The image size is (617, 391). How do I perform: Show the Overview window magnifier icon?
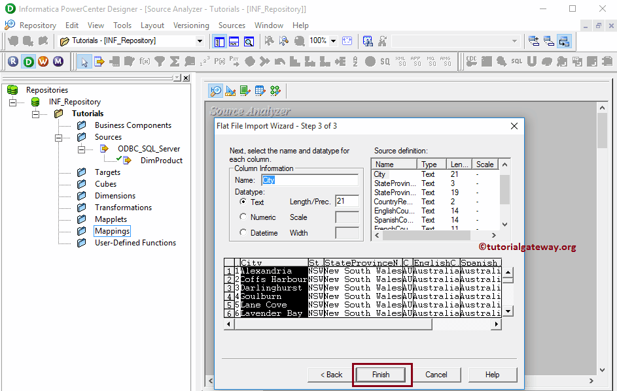click(x=249, y=41)
